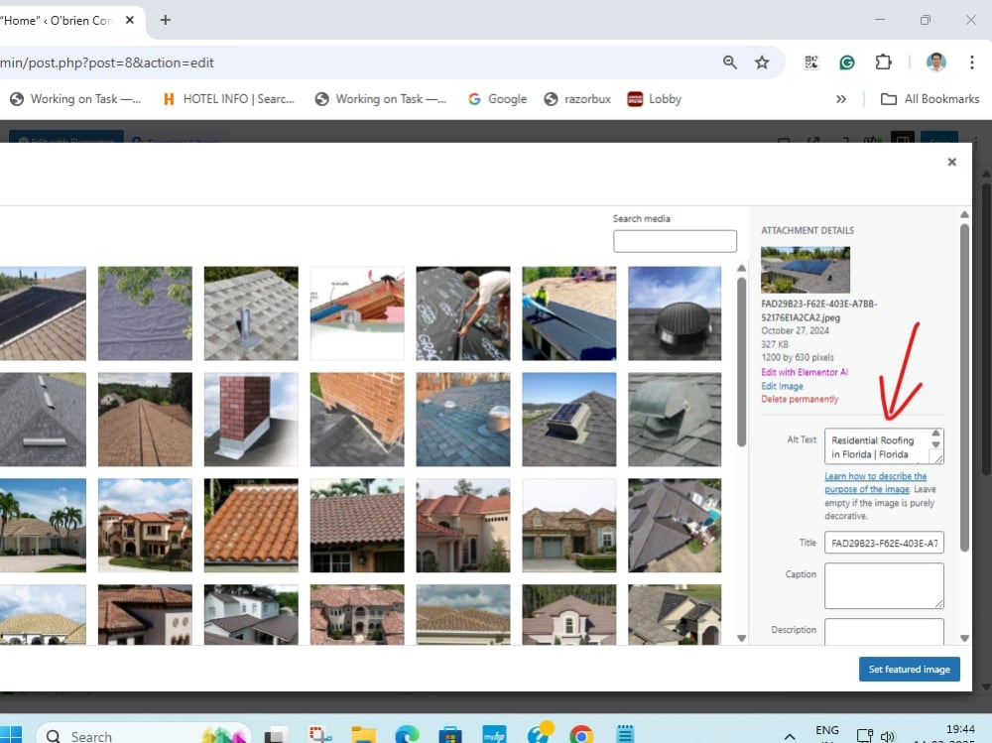Viewport: 992px width, 743px height.
Task: Open Chrome profile avatar
Action: pyautogui.click(x=935, y=62)
